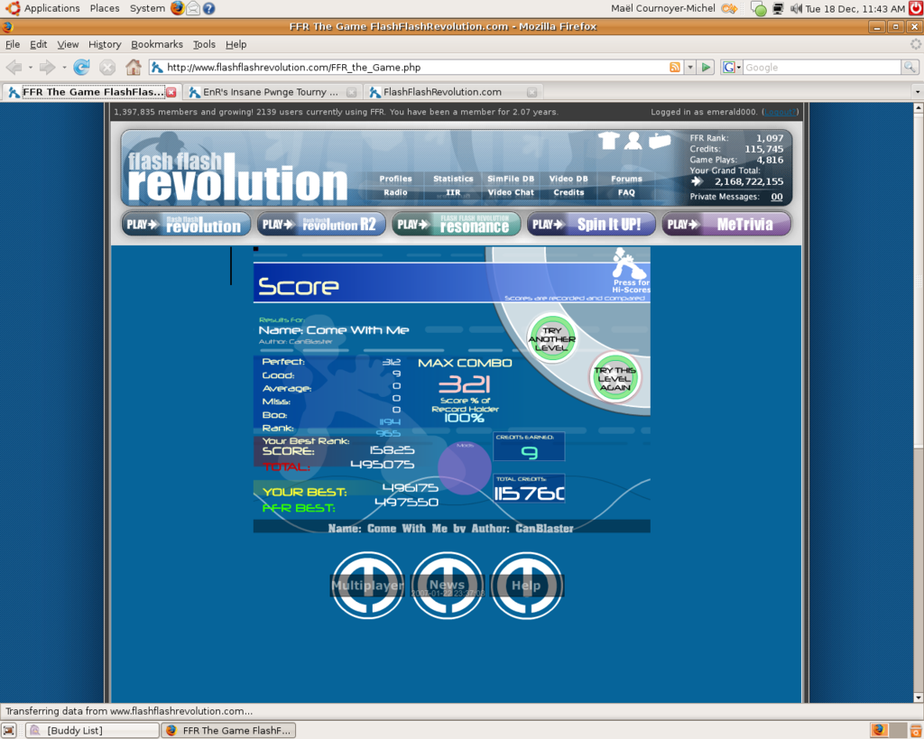Open the address bar history dropdown
The height and width of the screenshot is (739, 924).
[x=690, y=67]
